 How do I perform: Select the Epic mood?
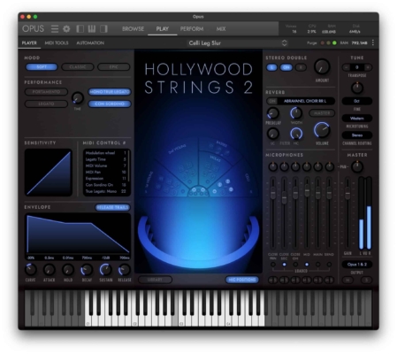114,67
